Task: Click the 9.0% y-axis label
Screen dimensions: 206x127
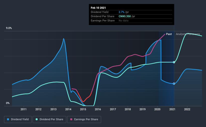Action: click(x=9, y=28)
